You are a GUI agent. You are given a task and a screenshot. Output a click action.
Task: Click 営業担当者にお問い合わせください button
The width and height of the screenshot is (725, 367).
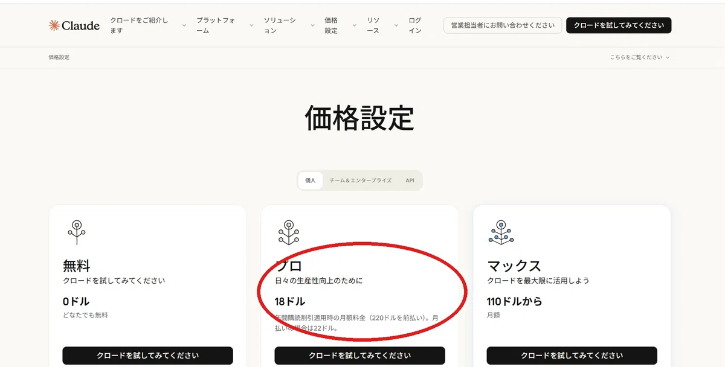coord(503,25)
